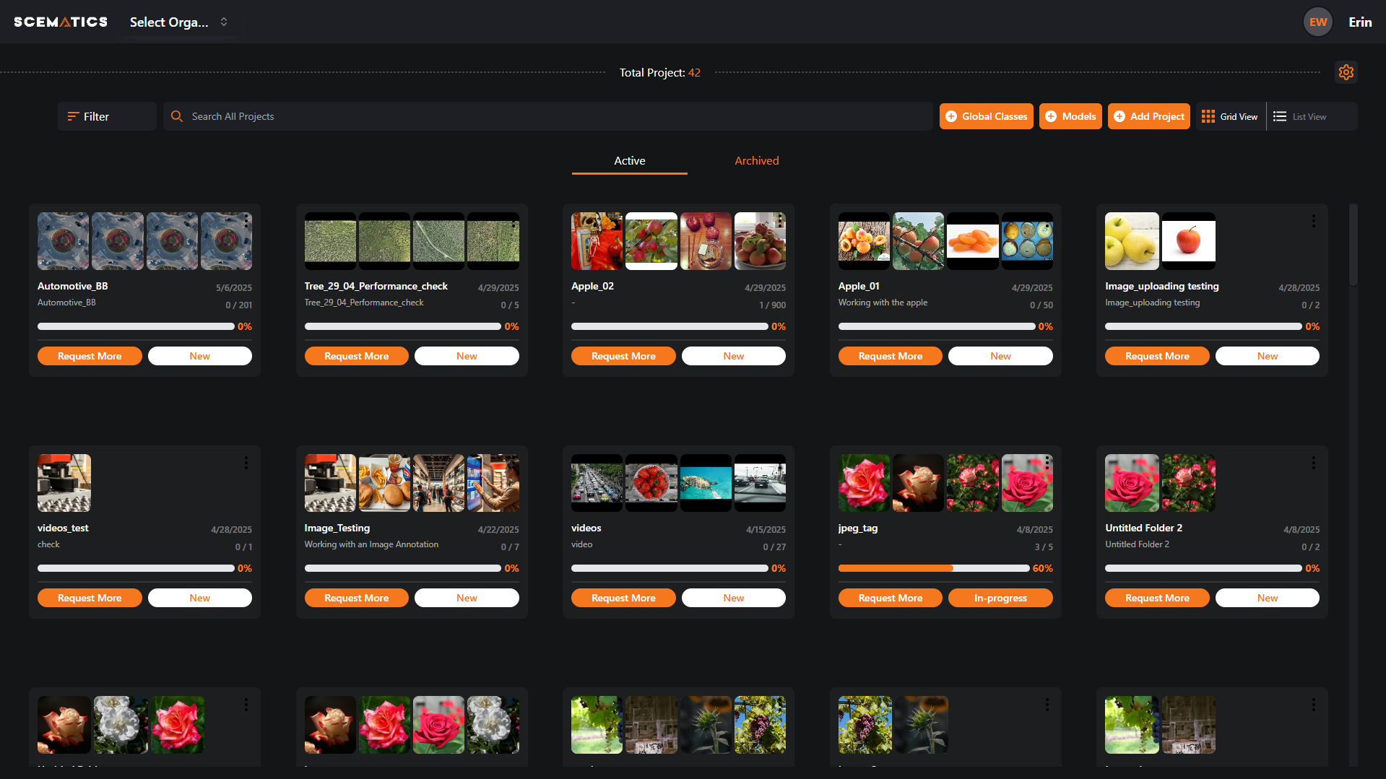This screenshot has height=779, width=1386.
Task: Click the search magnifier icon
Action: (x=177, y=116)
